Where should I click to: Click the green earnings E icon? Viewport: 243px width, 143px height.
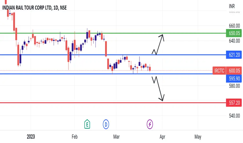click(87, 124)
